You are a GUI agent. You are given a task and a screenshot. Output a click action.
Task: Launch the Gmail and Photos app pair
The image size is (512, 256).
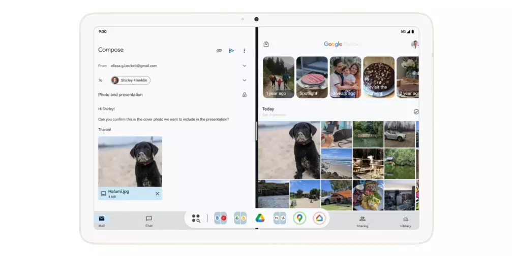click(x=280, y=218)
